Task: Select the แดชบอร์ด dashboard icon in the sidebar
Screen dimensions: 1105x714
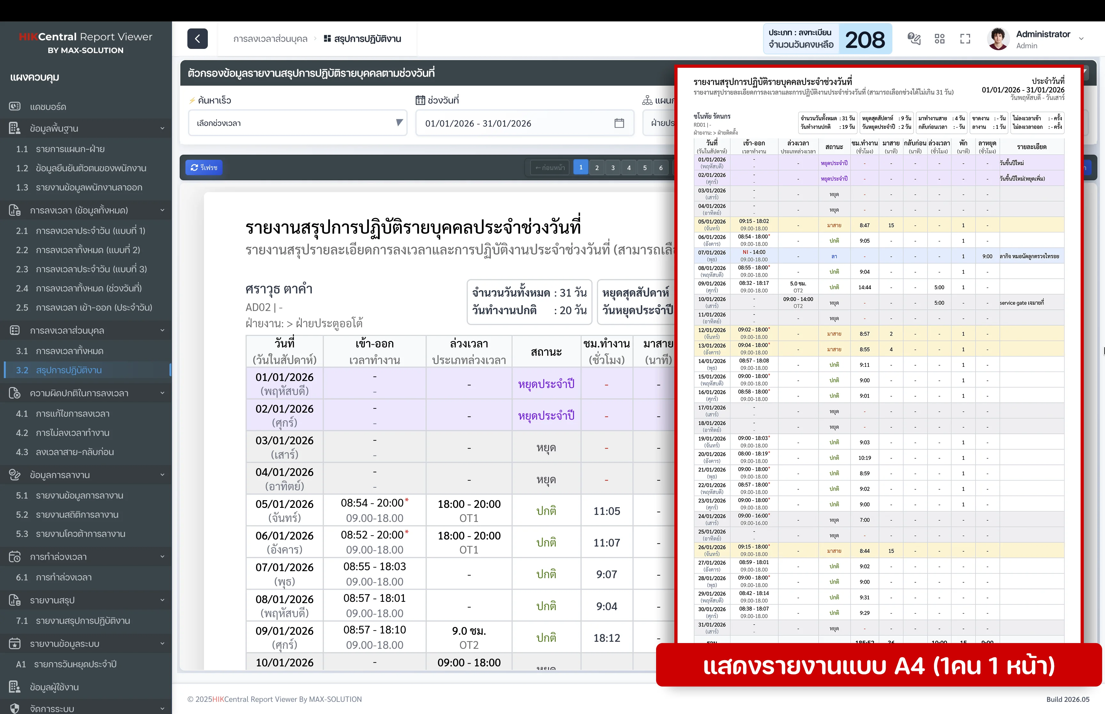Action: click(15, 106)
